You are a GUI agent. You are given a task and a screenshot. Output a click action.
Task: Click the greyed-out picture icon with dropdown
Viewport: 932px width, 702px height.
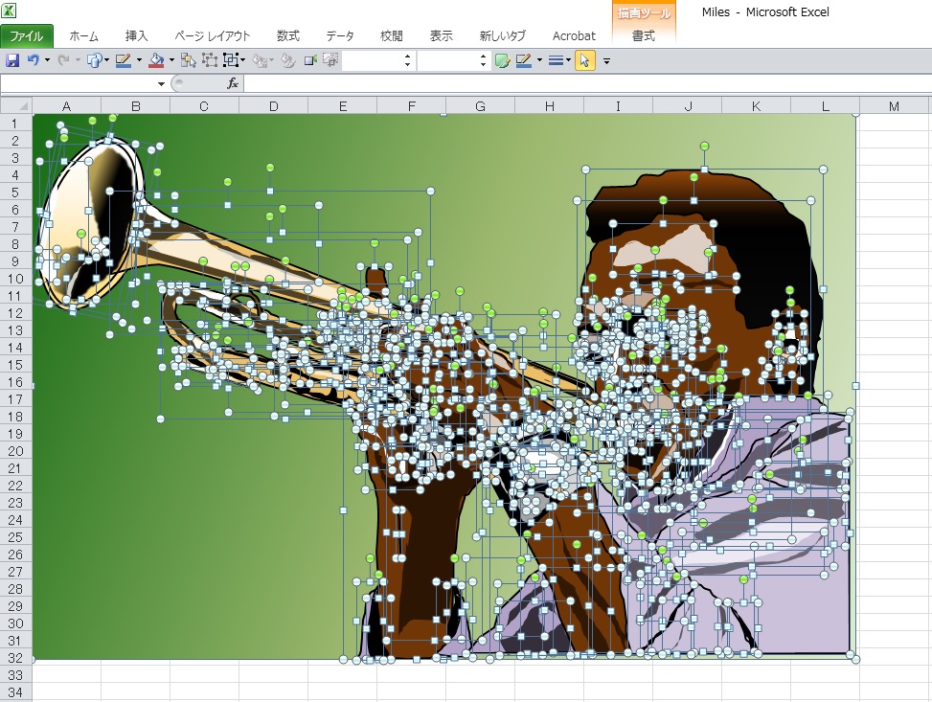pyautogui.click(x=260, y=60)
